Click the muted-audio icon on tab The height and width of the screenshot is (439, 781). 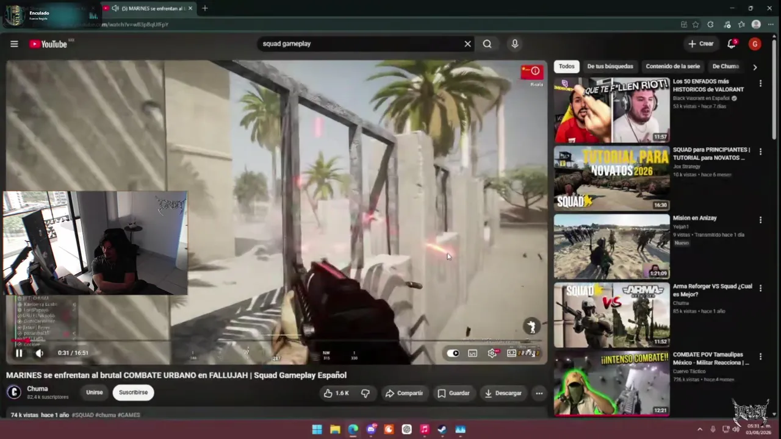pyautogui.click(x=115, y=9)
